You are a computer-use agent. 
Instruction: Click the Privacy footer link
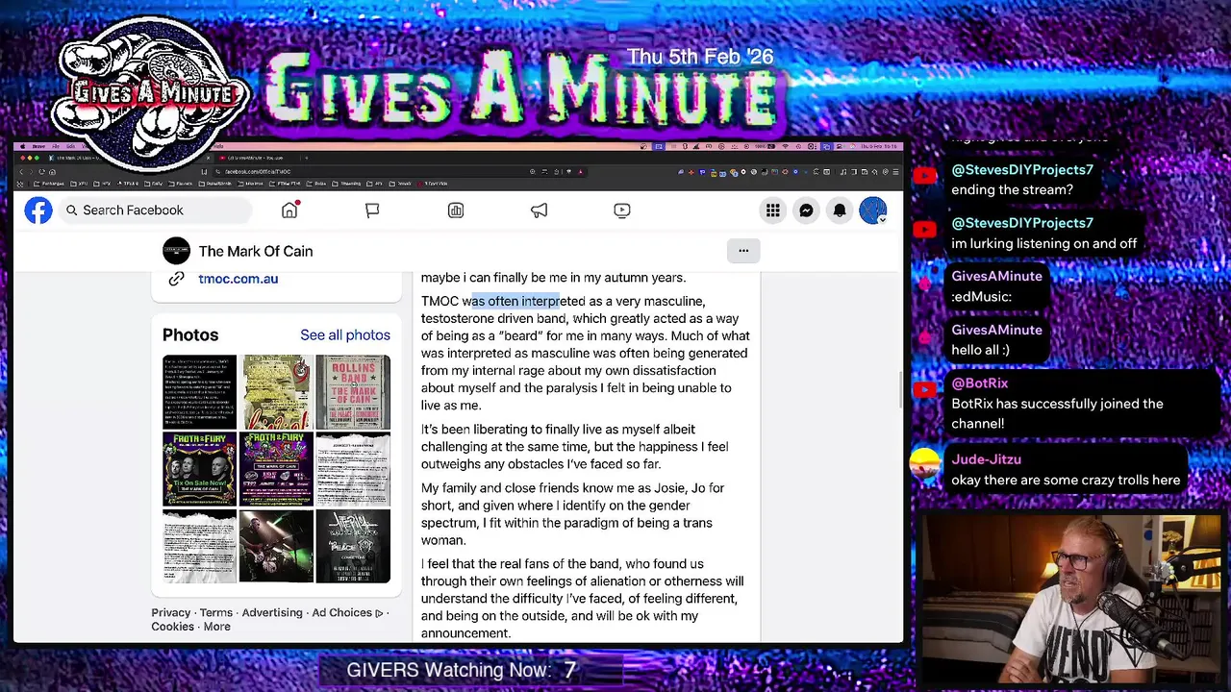click(171, 613)
